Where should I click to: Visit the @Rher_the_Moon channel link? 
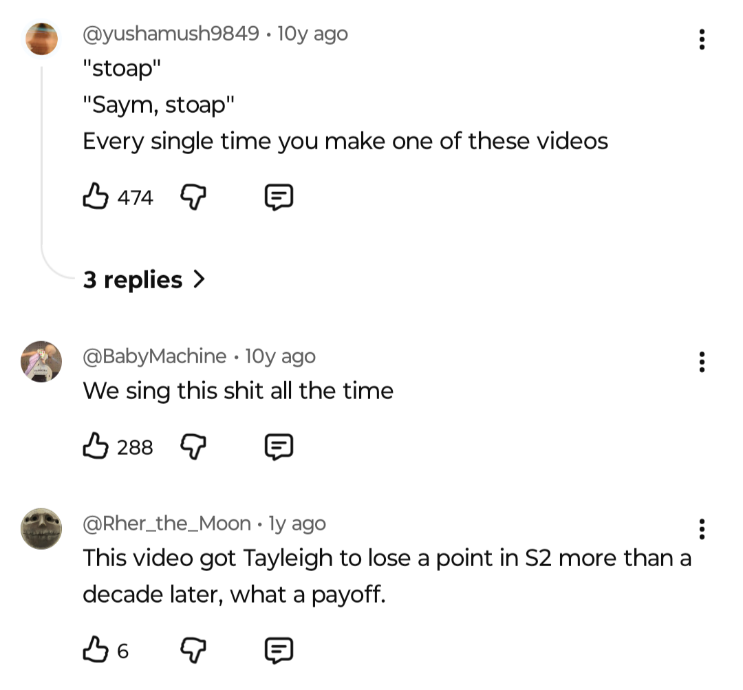click(x=166, y=524)
